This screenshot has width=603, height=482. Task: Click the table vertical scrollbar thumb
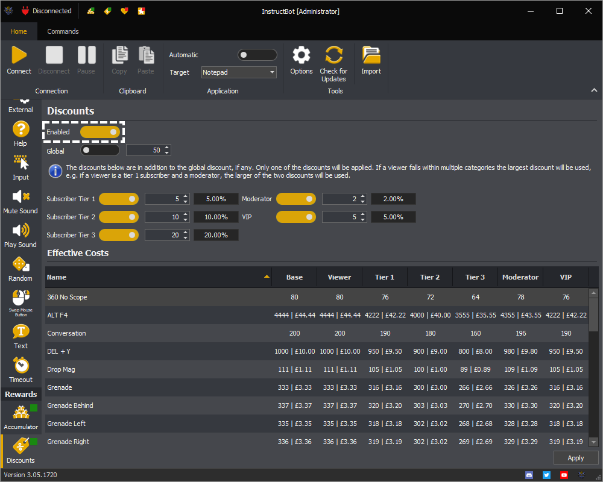(594, 315)
